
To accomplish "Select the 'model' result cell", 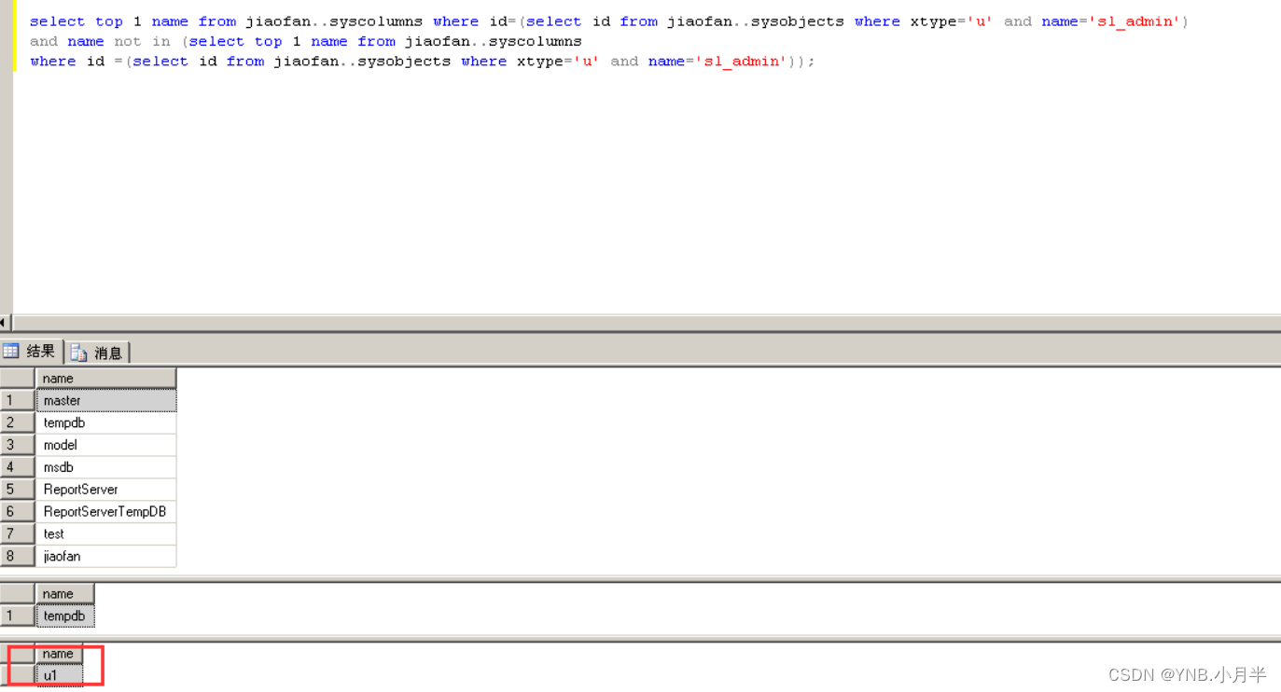I will pos(105,445).
